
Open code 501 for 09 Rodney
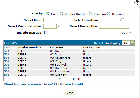tap(7, 75)
